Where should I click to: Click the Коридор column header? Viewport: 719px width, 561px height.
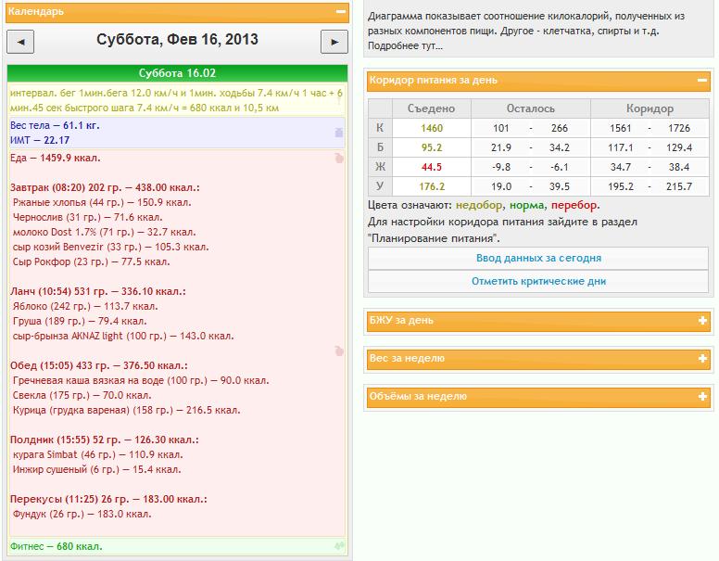[650, 108]
